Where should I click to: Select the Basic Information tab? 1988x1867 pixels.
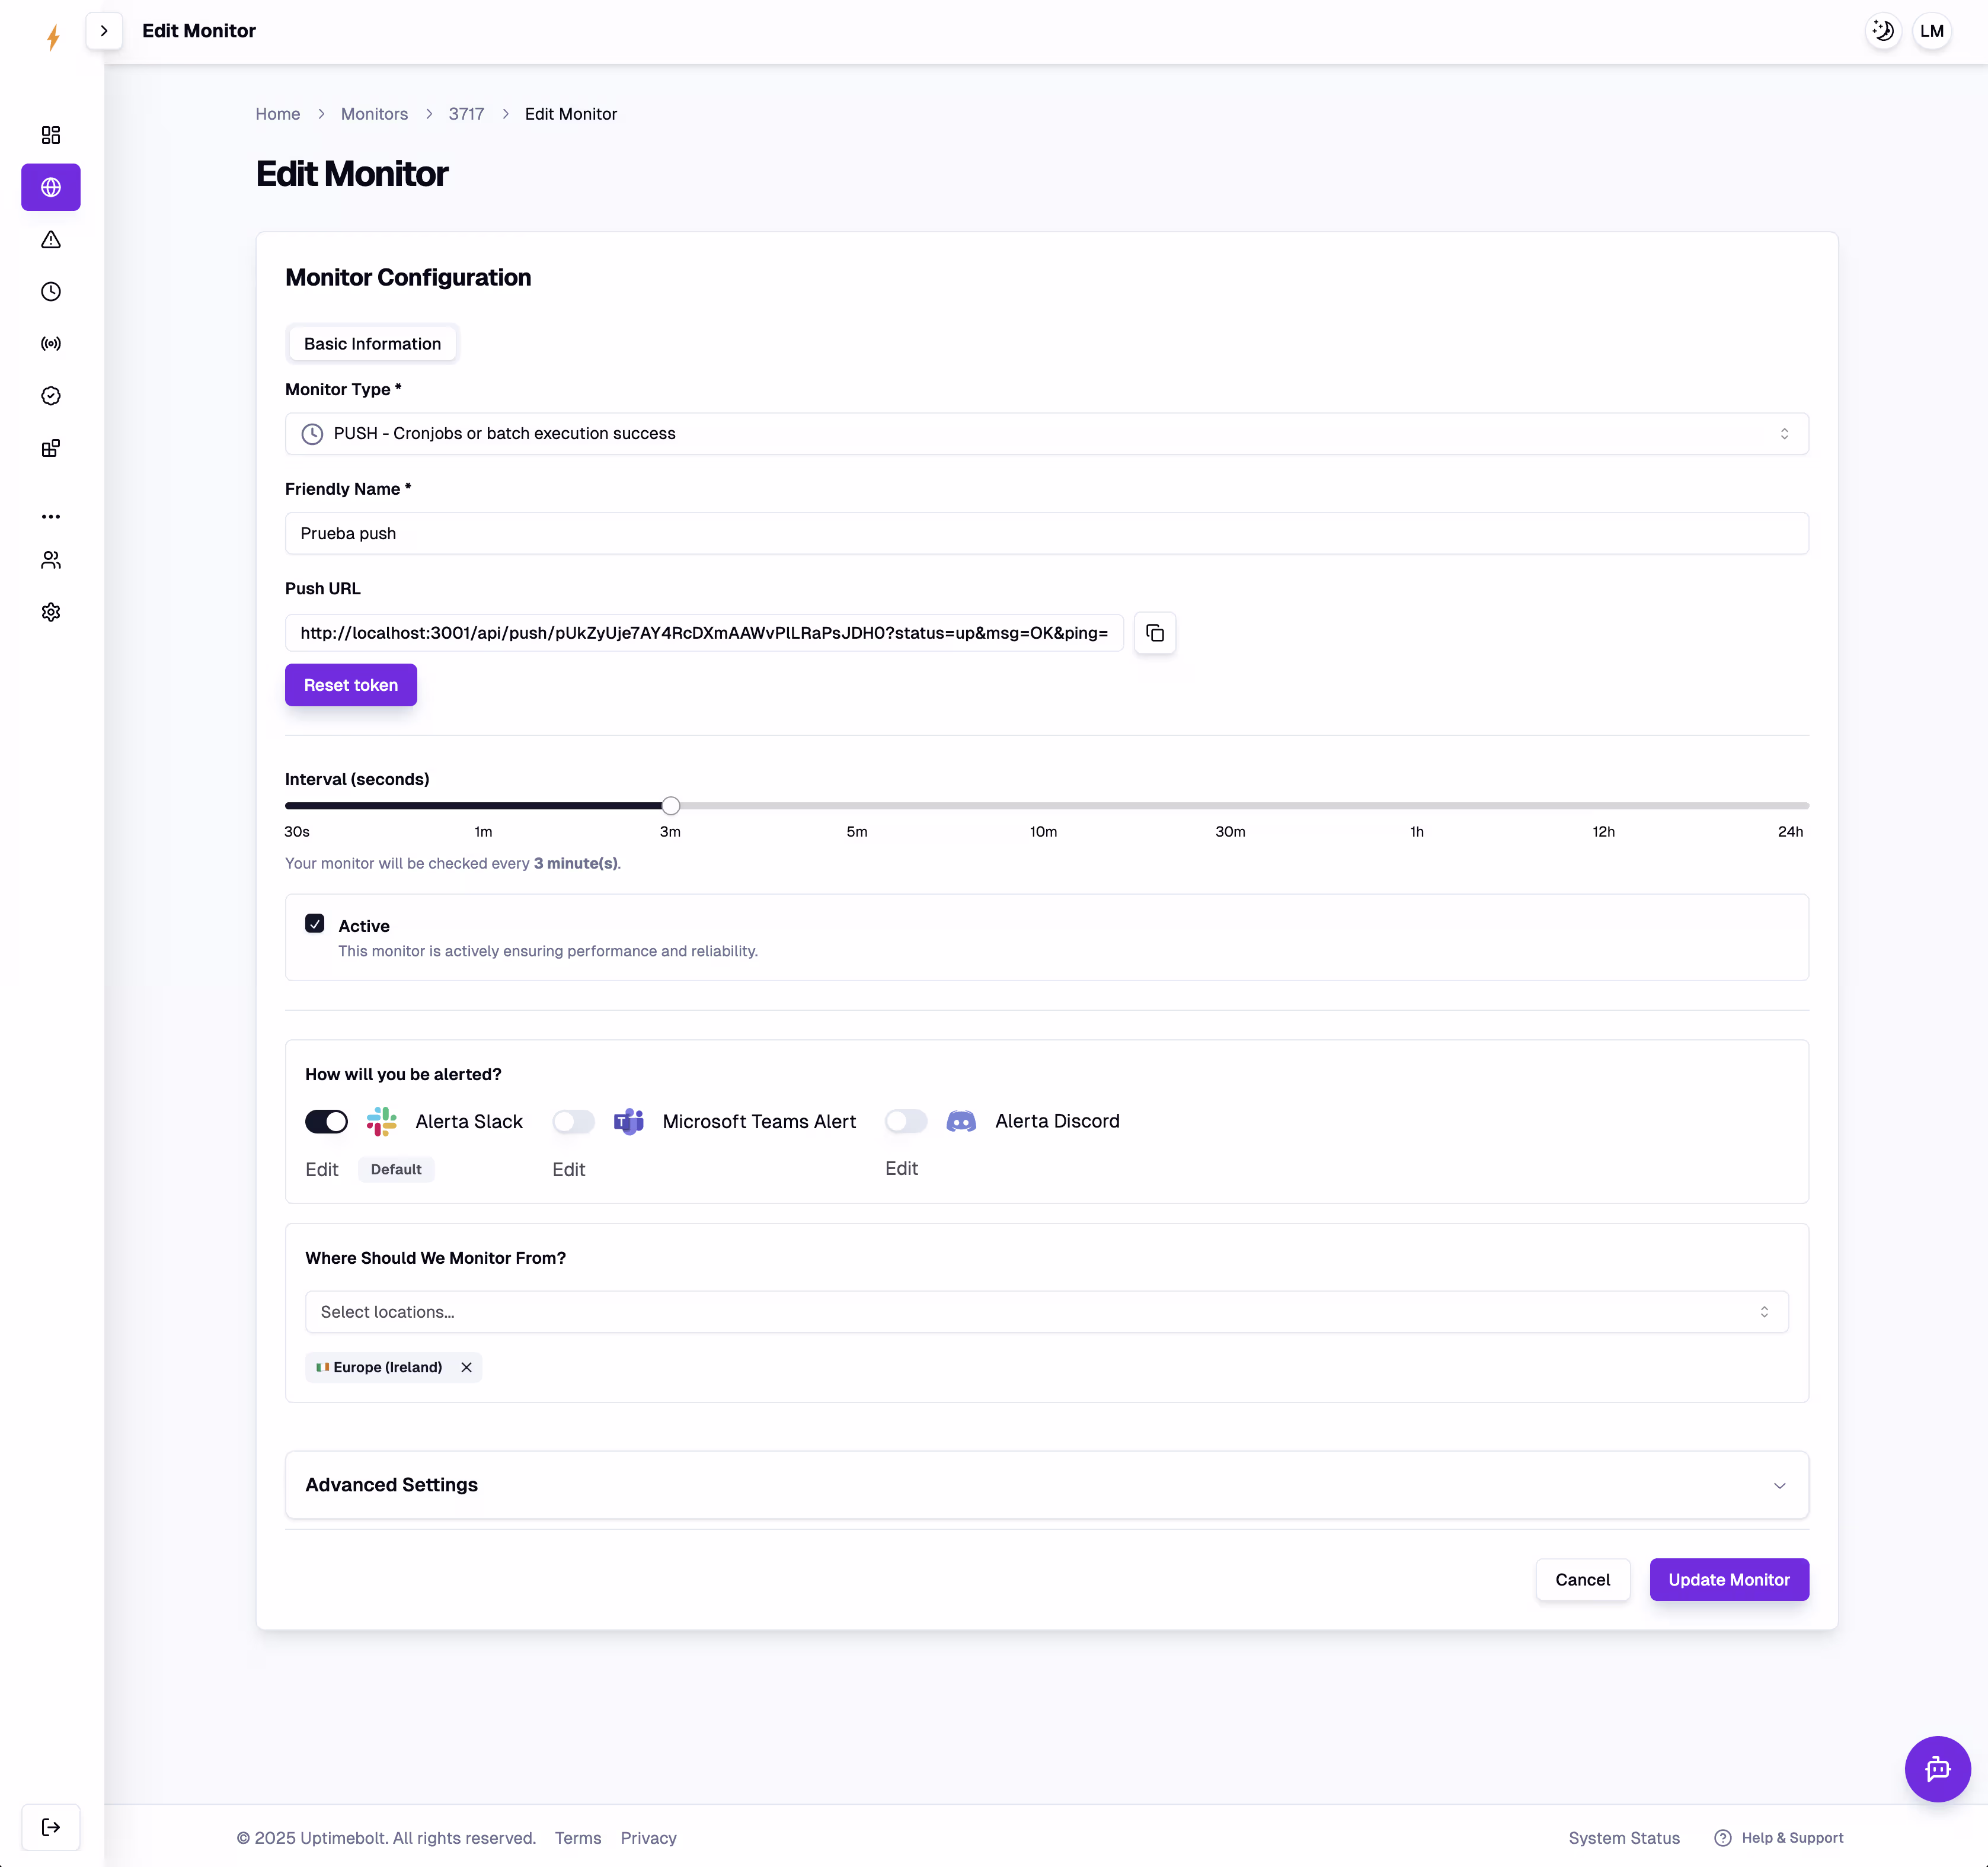(372, 344)
